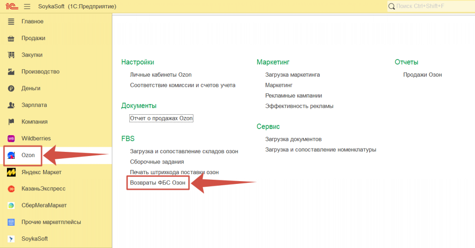The height and width of the screenshot is (248, 475).
Task: Open Личные кабинеты Ozon settings
Action: (160, 74)
